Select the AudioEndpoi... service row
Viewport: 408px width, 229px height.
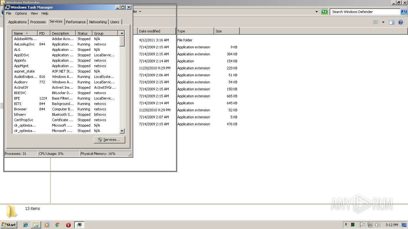[x=66, y=77]
